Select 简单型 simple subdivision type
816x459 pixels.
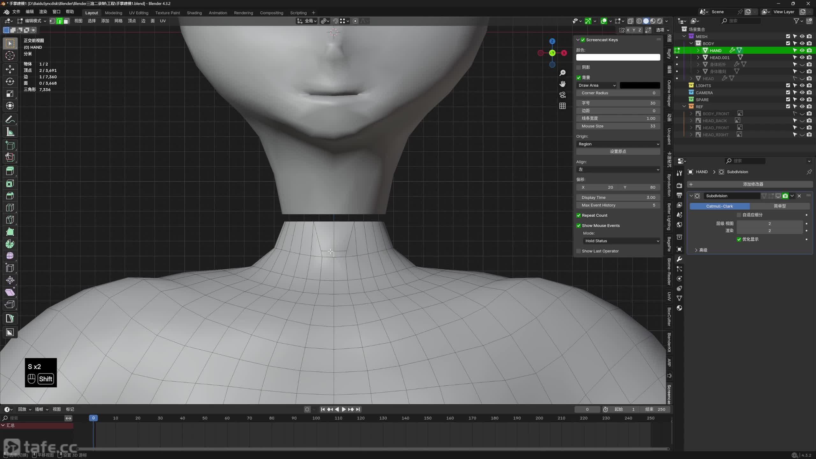(x=780, y=206)
